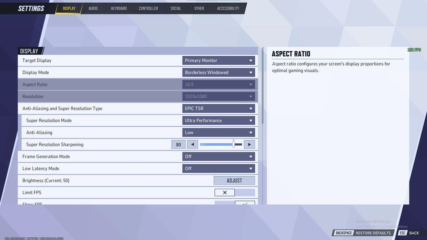Open the Resolution 1920x1080 dropdown

(x=219, y=97)
